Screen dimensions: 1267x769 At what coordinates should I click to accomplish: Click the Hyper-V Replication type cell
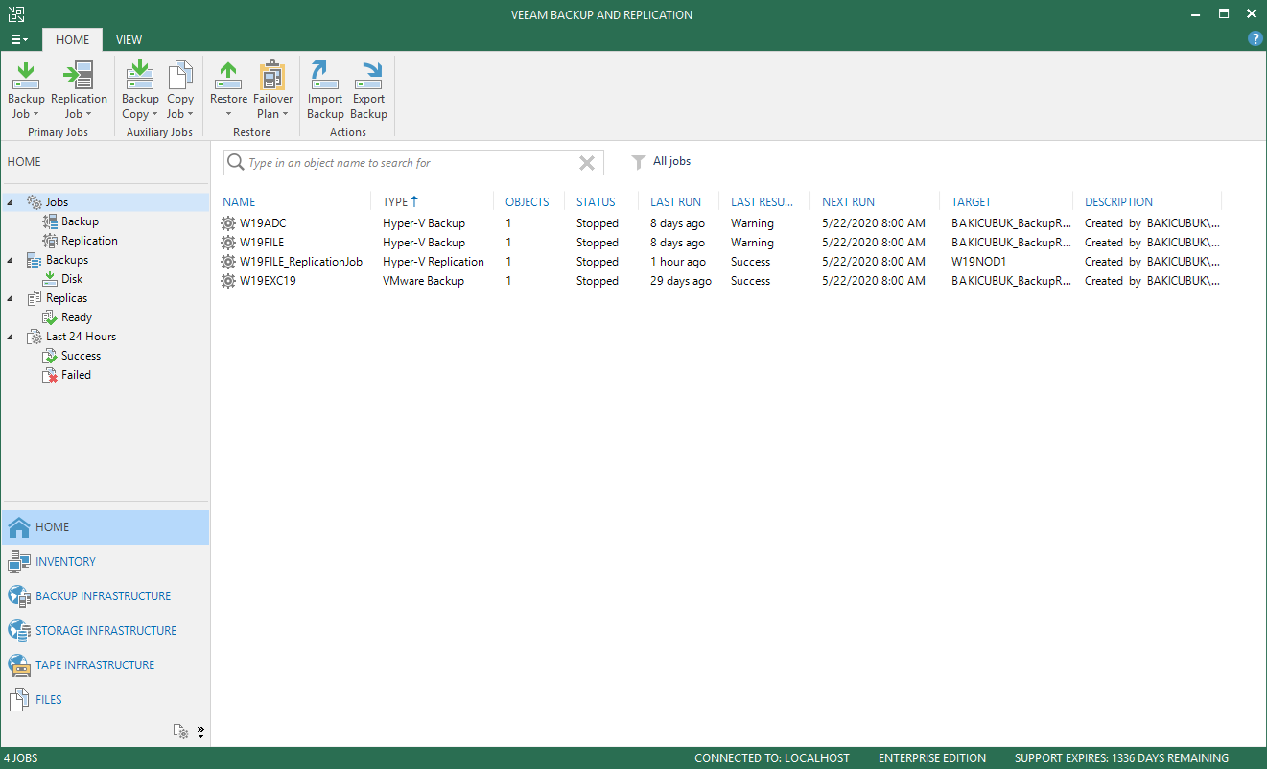pyautogui.click(x=434, y=262)
